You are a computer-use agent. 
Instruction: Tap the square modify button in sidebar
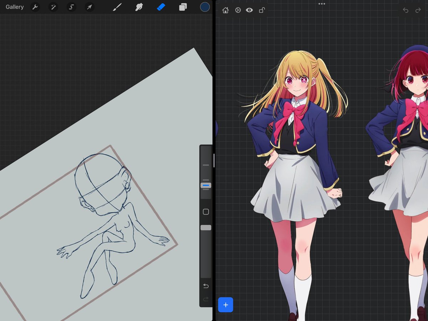[x=206, y=212]
